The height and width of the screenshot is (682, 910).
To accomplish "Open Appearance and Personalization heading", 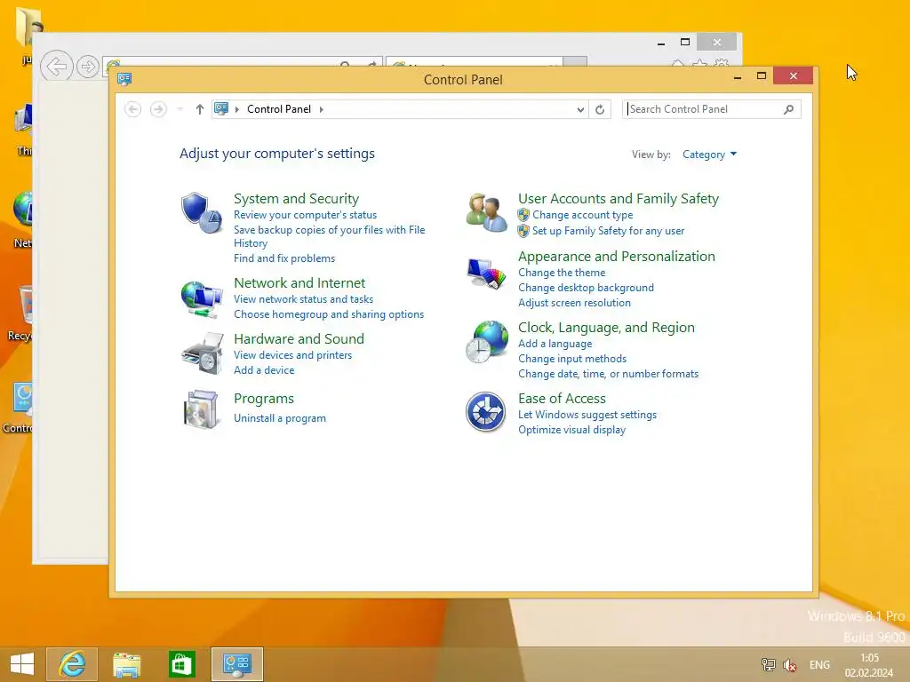I will click(617, 257).
